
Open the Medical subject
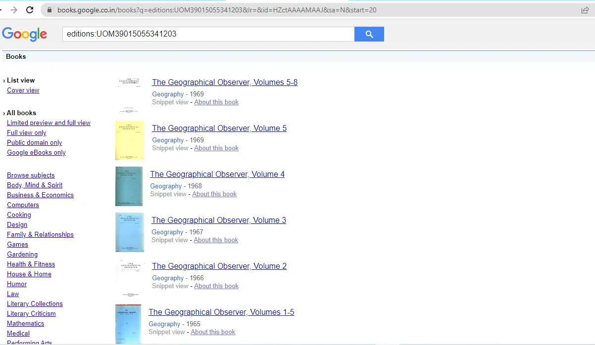pos(18,334)
